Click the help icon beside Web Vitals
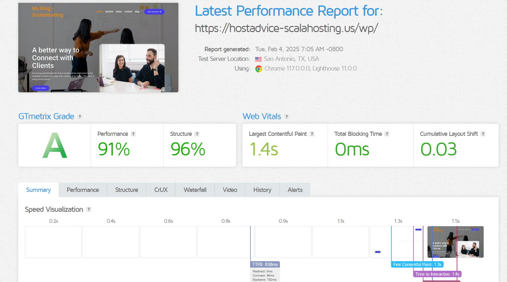This screenshot has height=282, width=507. click(287, 117)
